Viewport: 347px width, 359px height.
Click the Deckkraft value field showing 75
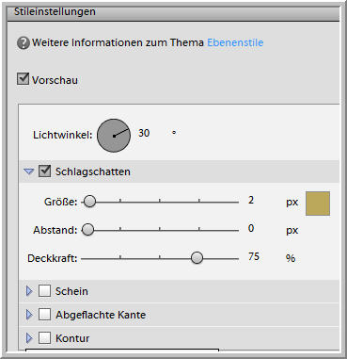tap(254, 256)
